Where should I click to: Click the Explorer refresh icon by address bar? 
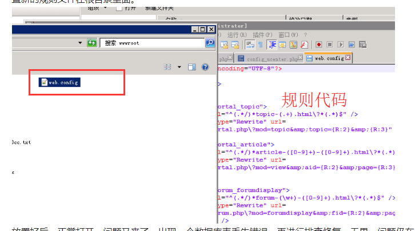pyautogui.click(x=91, y=43)
